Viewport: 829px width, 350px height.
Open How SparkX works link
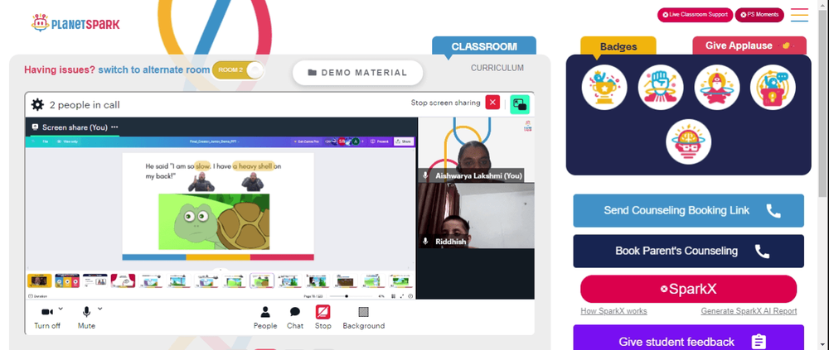613,311
